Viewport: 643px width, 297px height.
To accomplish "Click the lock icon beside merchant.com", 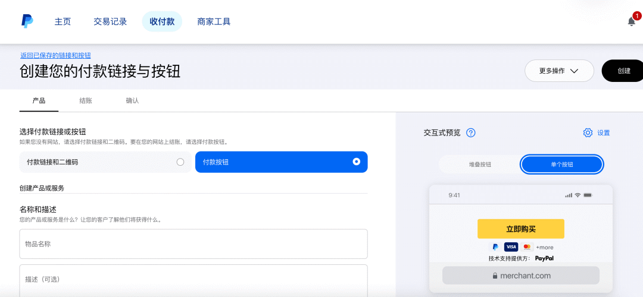I will pos(495,276).
